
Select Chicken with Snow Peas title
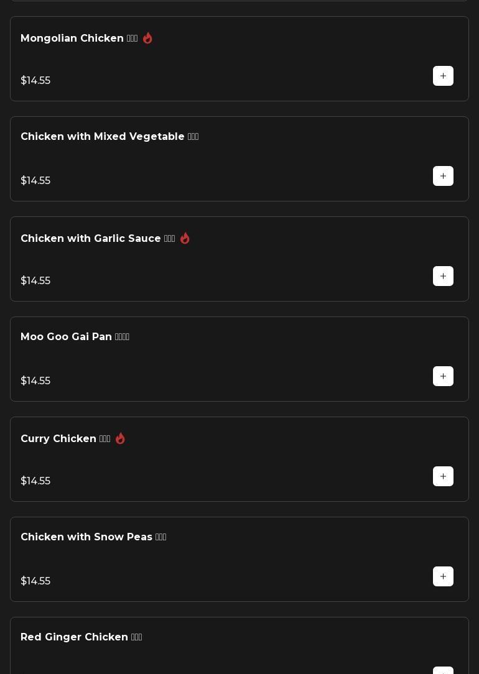[x=86, y=537]
